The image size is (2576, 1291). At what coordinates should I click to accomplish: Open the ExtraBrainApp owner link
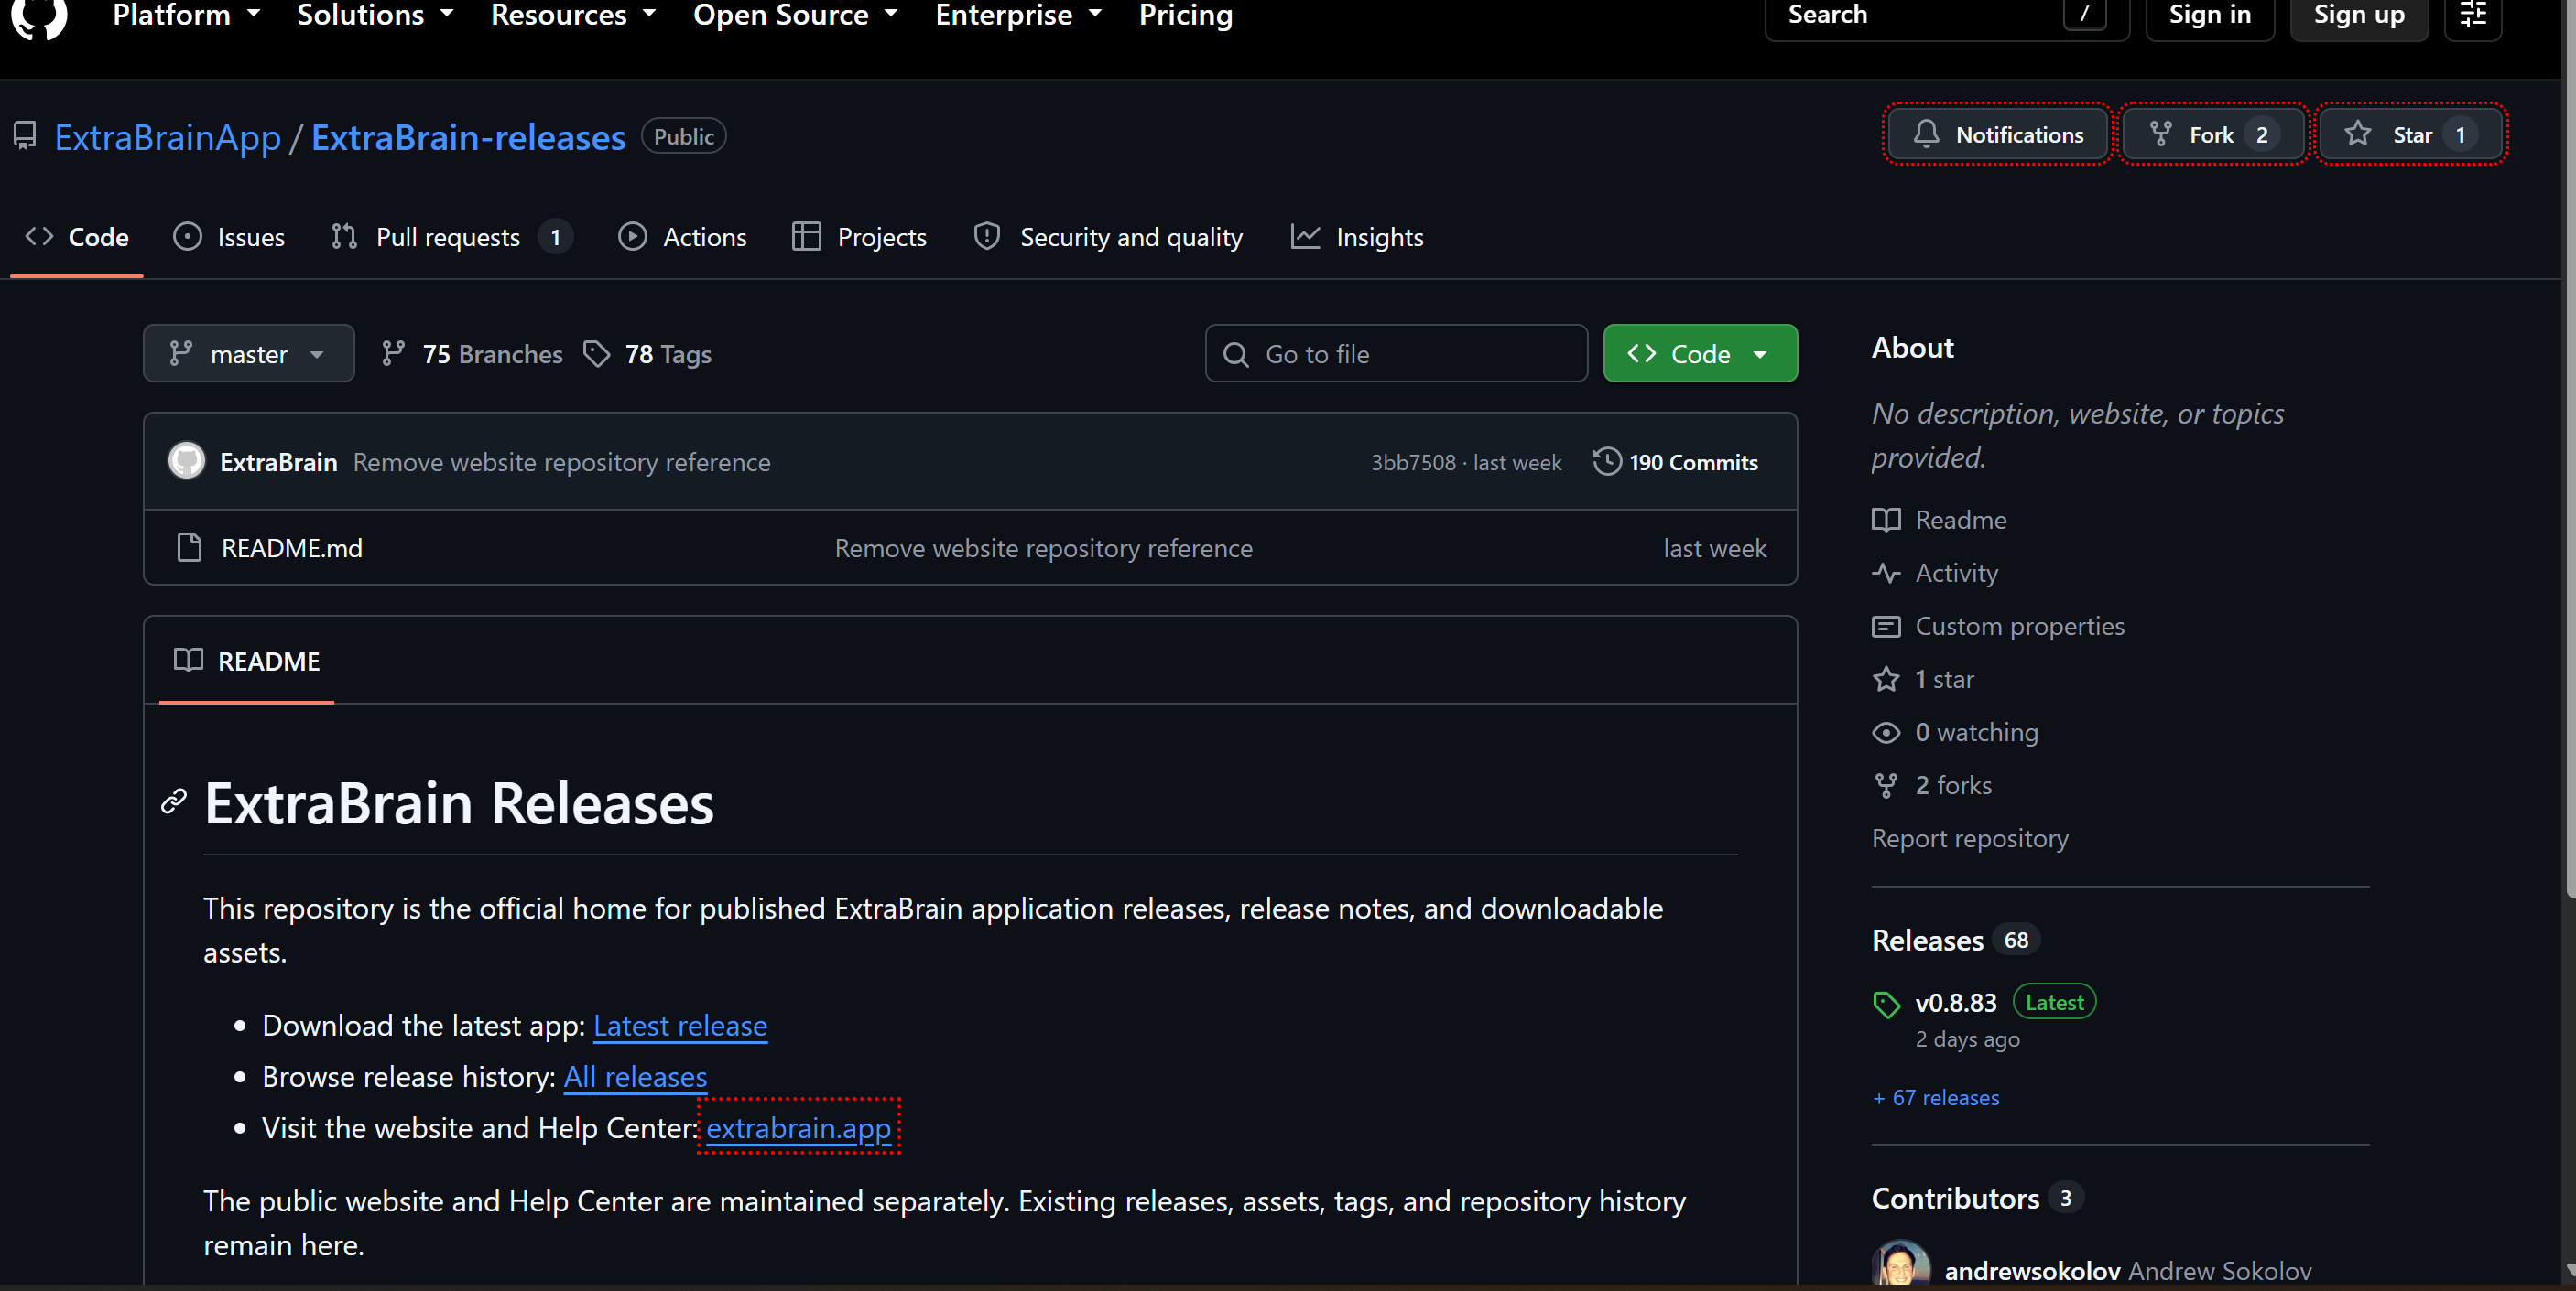pos(167,137)
